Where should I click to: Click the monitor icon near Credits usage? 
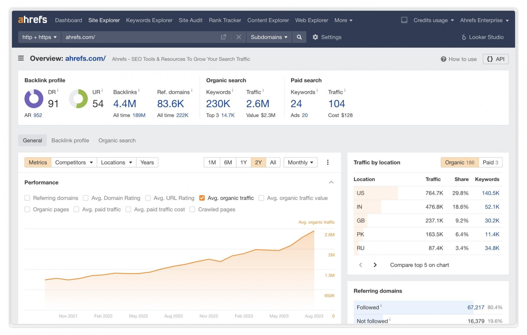tap(404, 20)
